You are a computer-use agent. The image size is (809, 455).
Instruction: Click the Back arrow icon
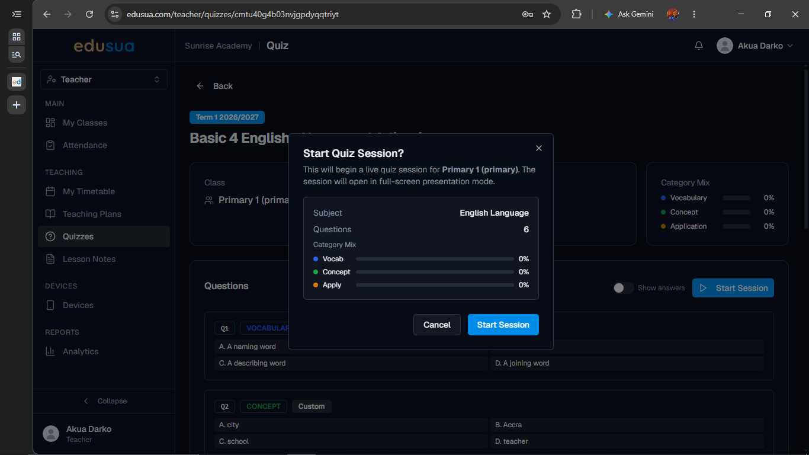point(200,86)
